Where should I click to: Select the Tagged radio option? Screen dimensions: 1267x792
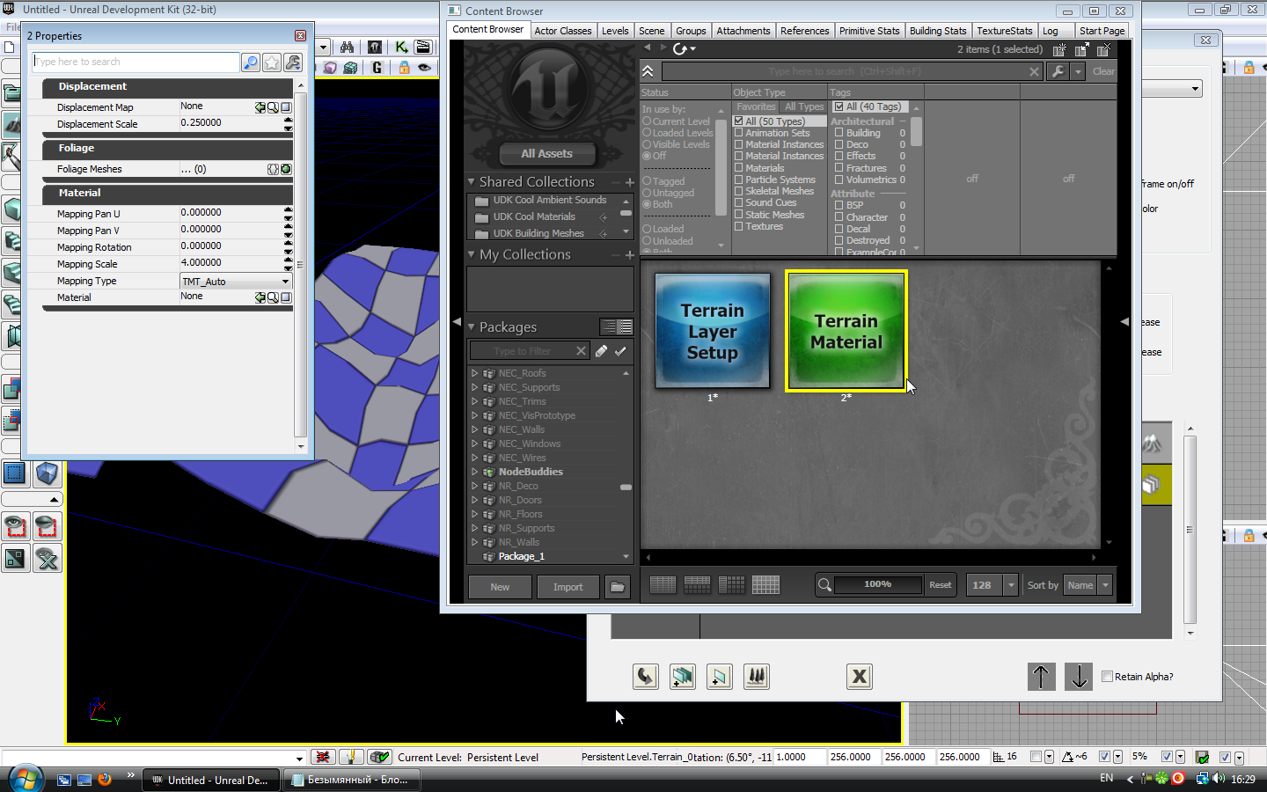(647, 181)
